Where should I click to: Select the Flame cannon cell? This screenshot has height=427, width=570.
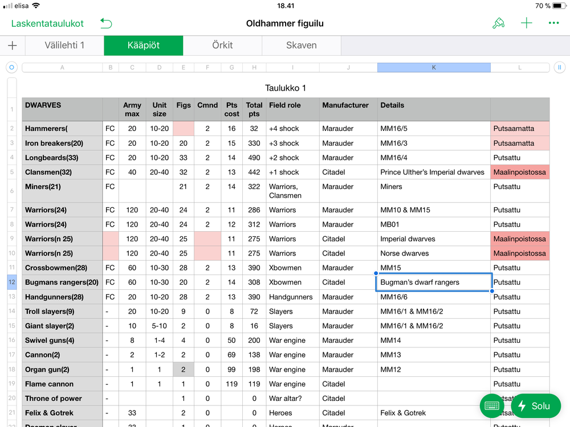coord(62,384)
